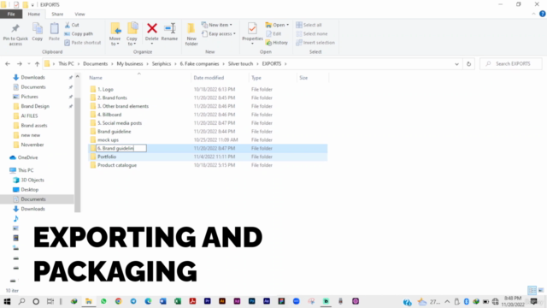
Task: Click the folder rename text box
Action: (121, 148)
